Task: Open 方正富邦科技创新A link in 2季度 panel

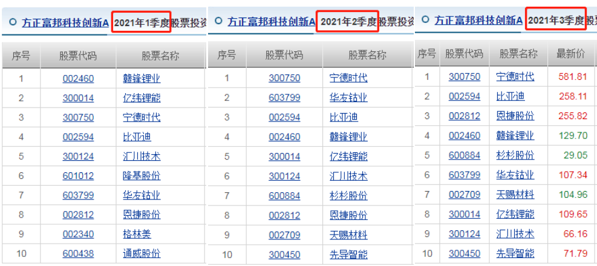Action: (272, 22)
